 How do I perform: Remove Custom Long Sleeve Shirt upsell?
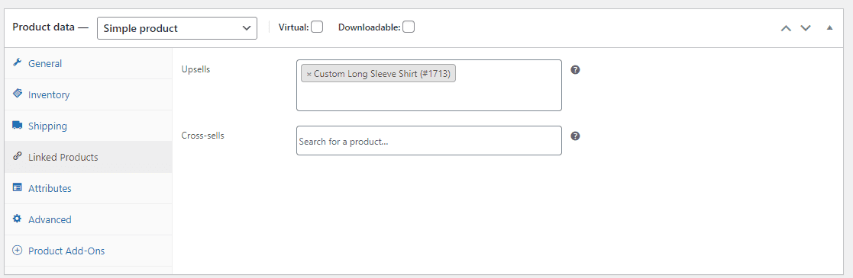(309, 74)
